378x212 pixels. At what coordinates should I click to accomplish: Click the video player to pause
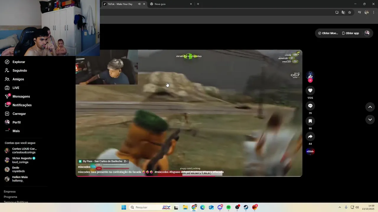click(x=189, y=113)
